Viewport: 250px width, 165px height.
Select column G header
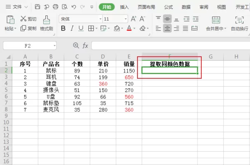[x=210, y=56]
